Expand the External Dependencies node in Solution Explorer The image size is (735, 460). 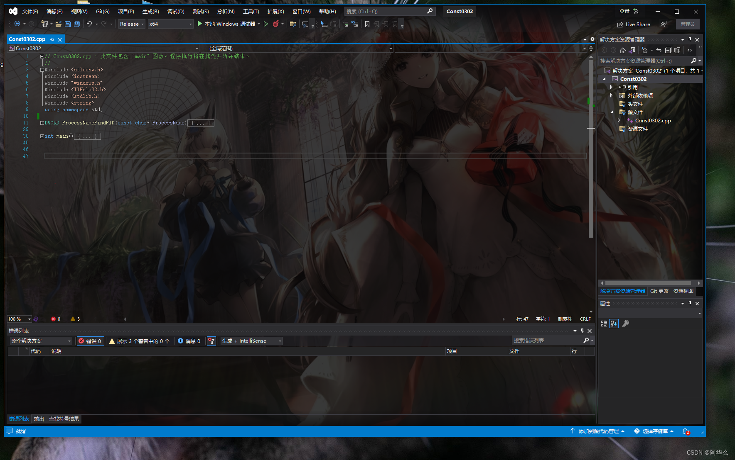[x=611, y=95]
